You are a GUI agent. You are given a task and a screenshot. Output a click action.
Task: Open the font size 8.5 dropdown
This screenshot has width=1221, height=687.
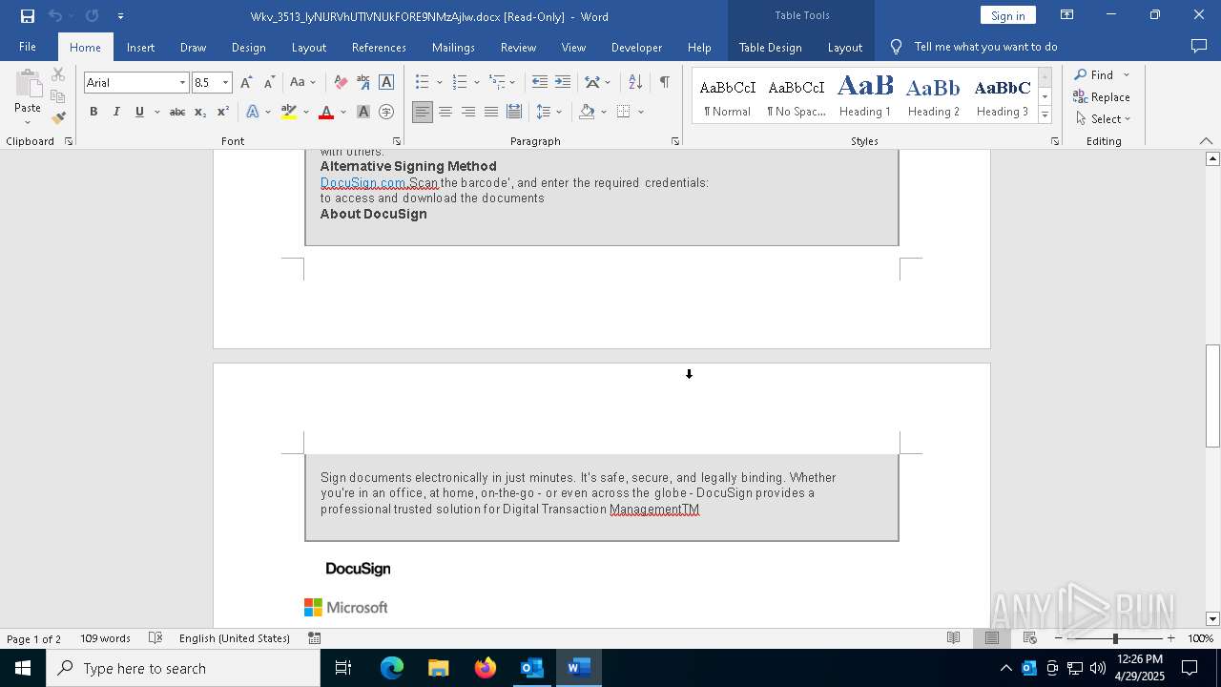pos(226,83)
